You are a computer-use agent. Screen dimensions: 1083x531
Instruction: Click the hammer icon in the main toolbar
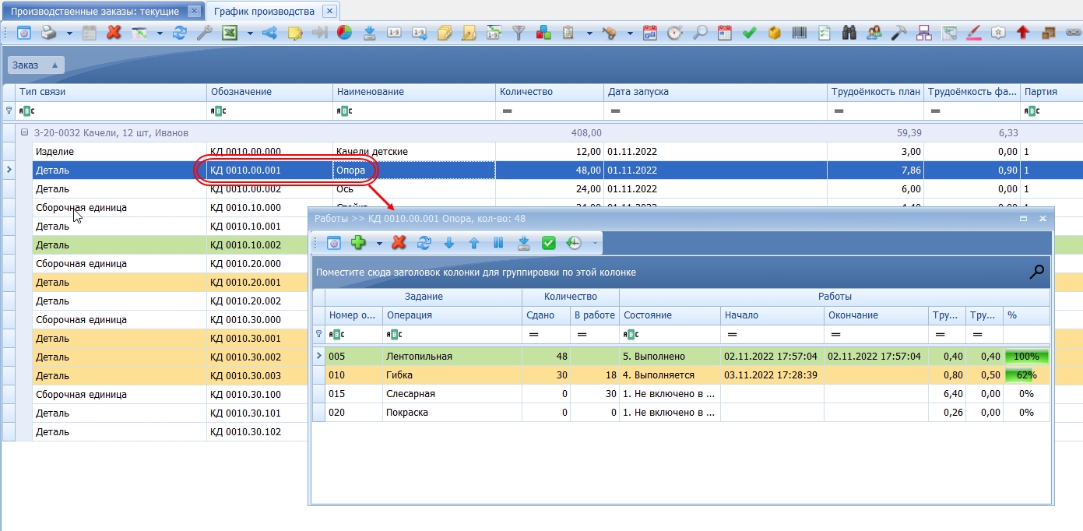click(899, 33)
